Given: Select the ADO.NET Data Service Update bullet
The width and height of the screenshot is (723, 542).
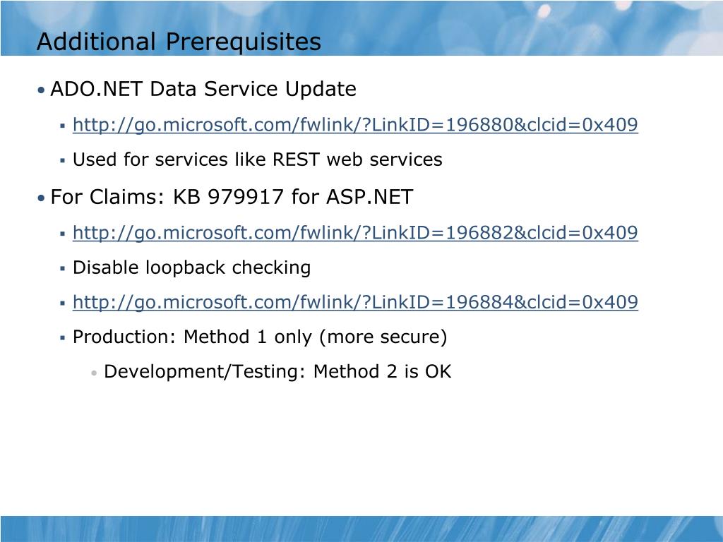Looking at the screenshot, I should [203, 89].
